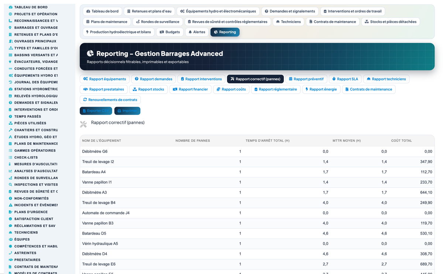Click the Équipes sidebar icon
Screen dimensions: 443x274
click(x=10, y=239)
